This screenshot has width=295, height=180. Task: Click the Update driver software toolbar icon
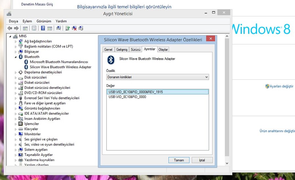(68, 28)
